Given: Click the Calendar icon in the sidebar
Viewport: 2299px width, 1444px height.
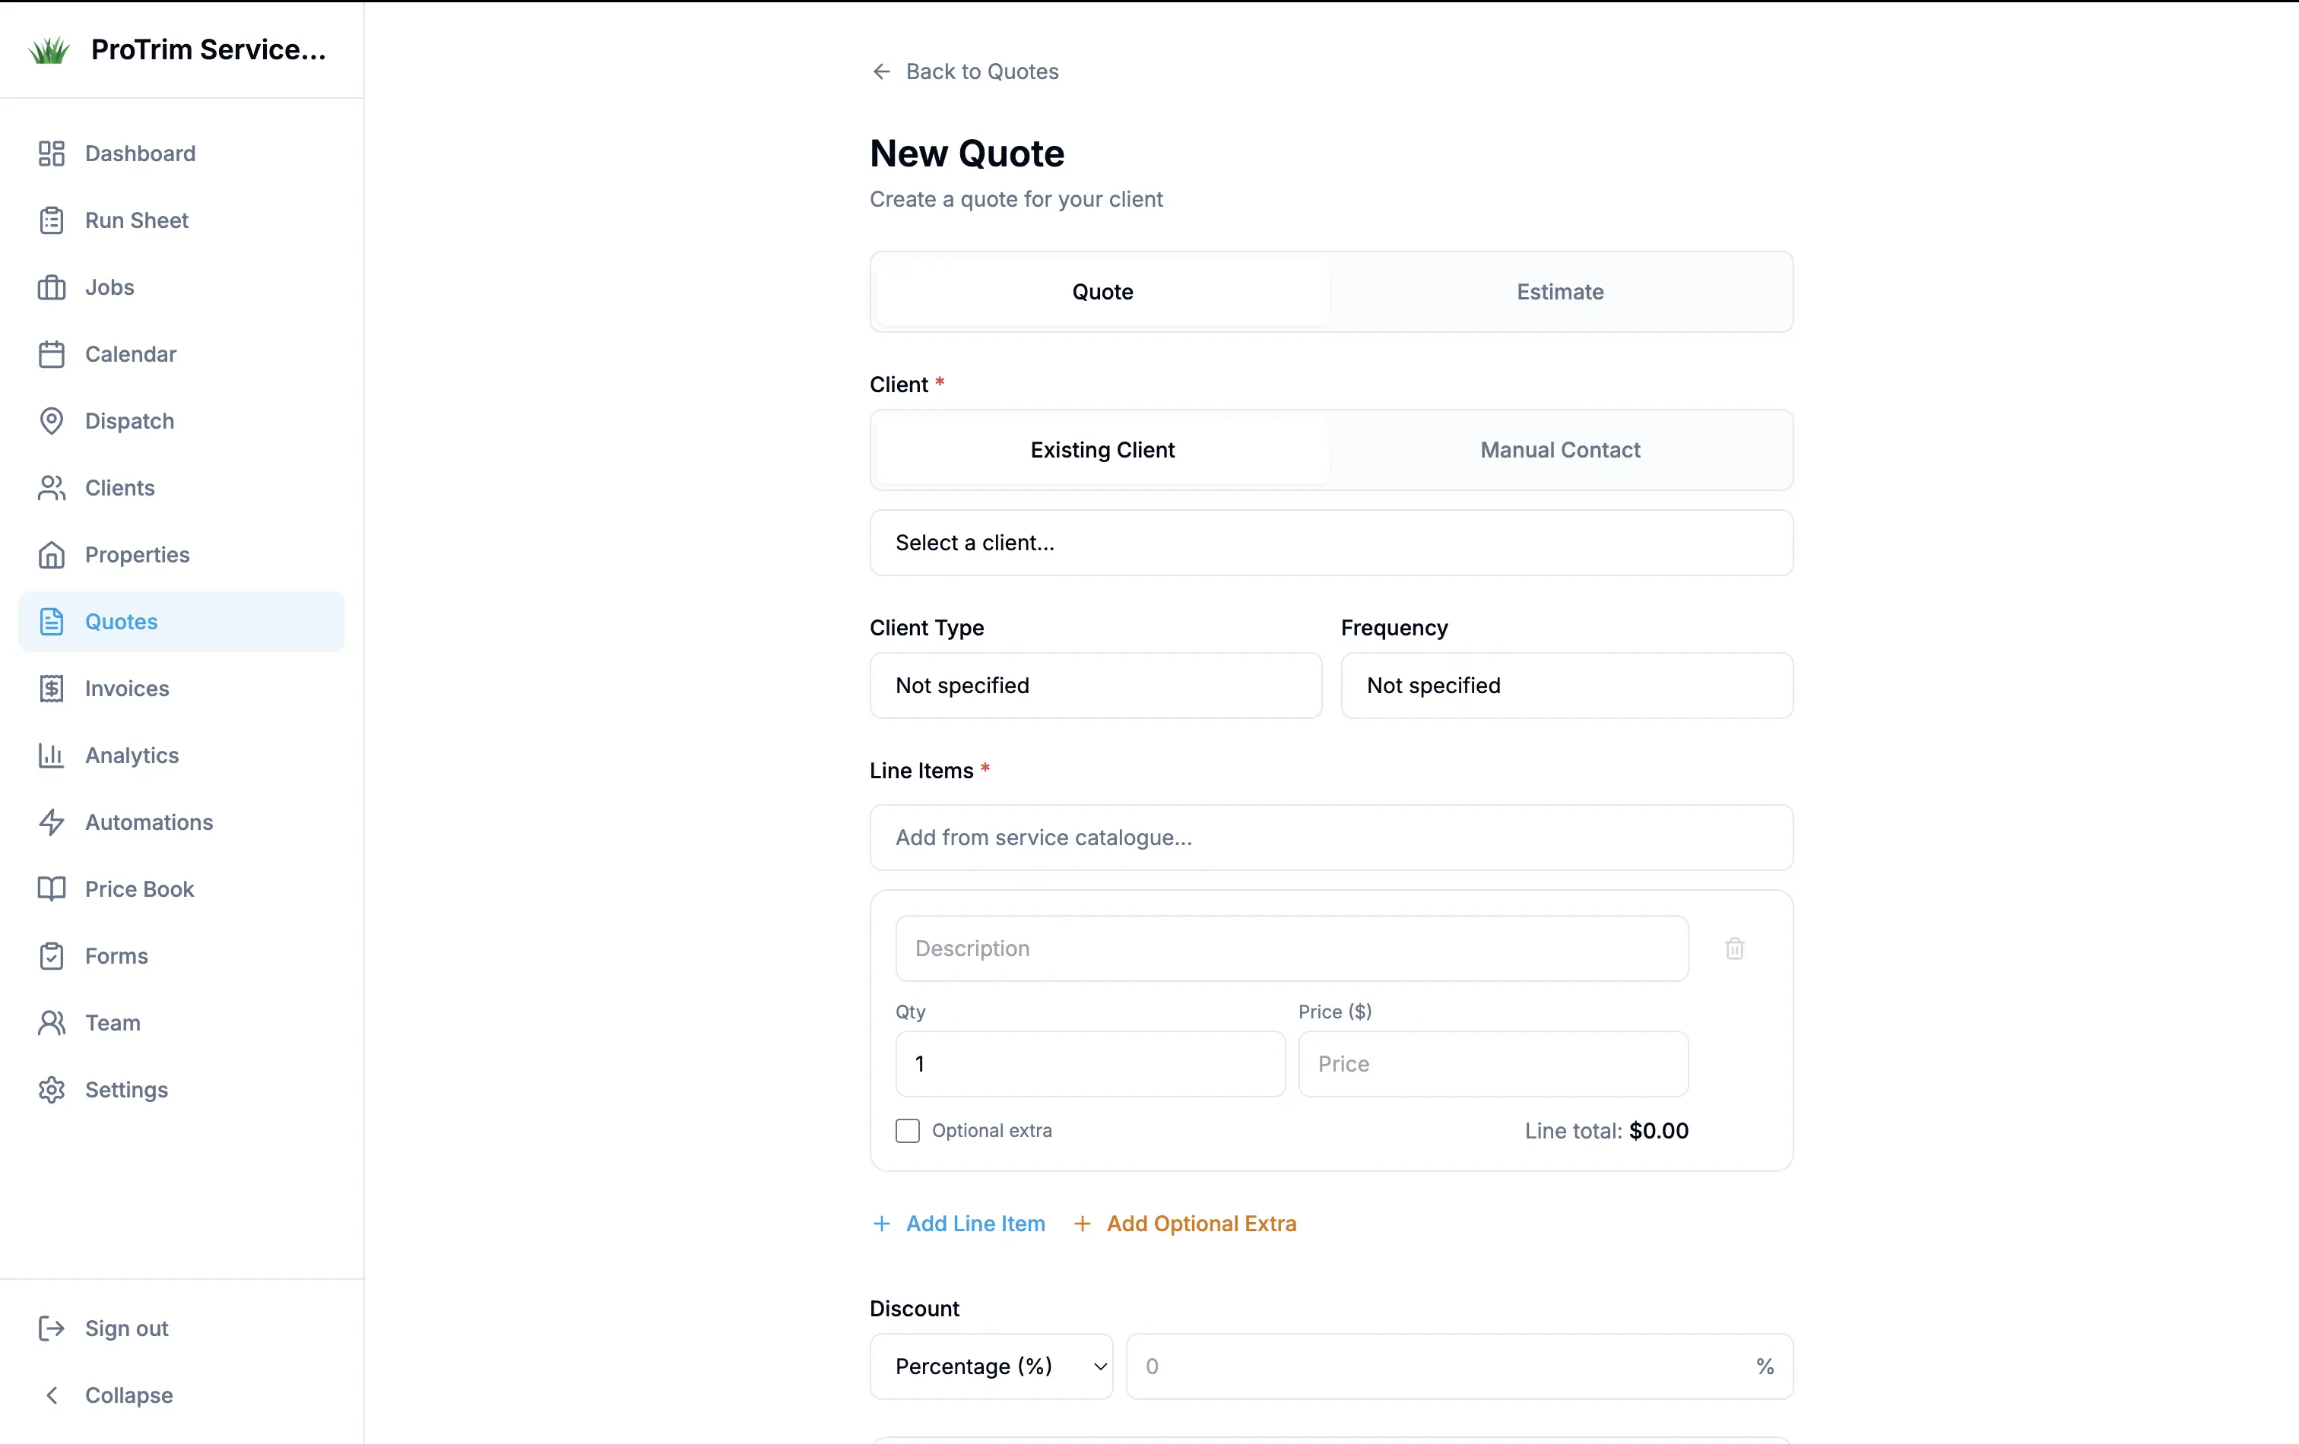Looking at the screenshot, I should [52, 353].
